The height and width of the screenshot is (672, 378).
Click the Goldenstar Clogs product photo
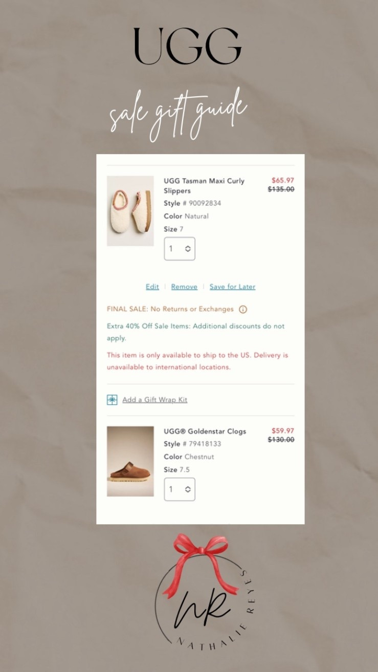click(130, 461)
